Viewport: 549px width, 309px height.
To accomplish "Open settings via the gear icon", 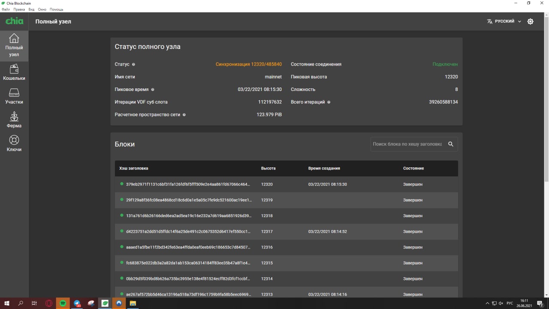I will pos(531,21).
